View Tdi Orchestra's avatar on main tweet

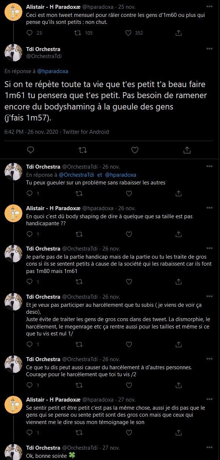14,53
